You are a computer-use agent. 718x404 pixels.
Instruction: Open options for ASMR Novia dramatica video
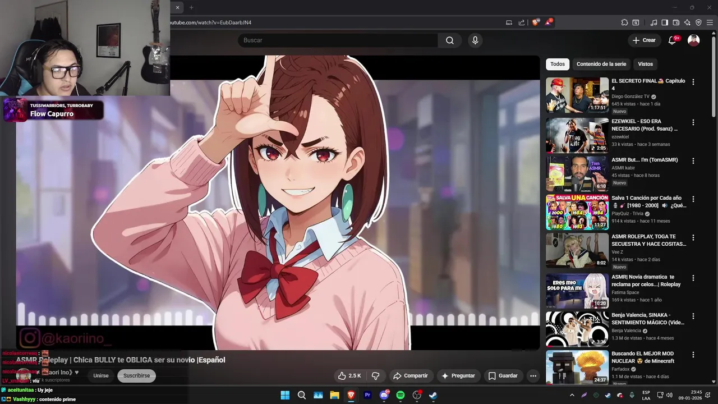[x=693, y=278]
